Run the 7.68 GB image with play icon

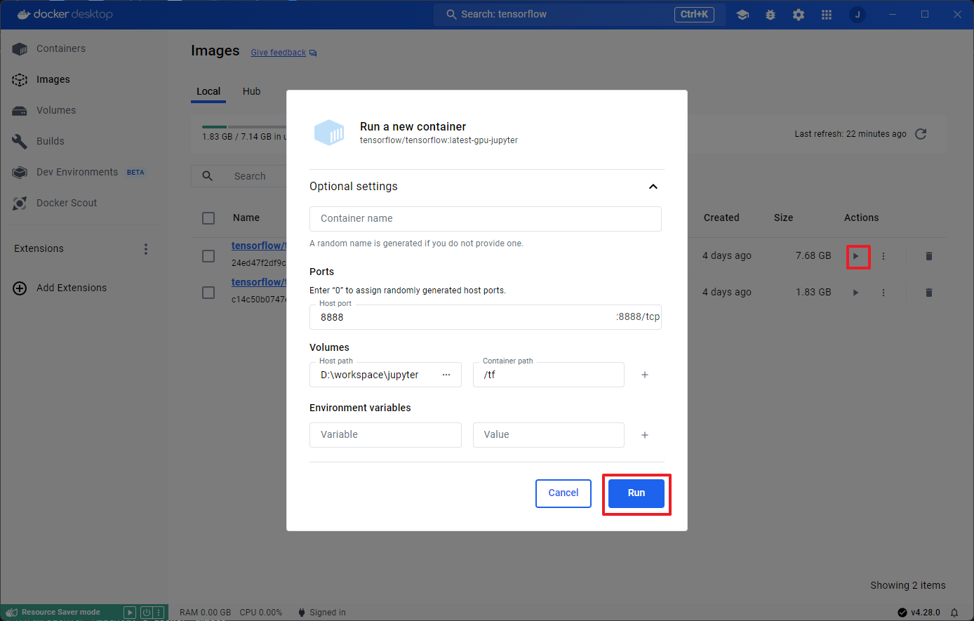pyautogui.click(x=855, y=256)
